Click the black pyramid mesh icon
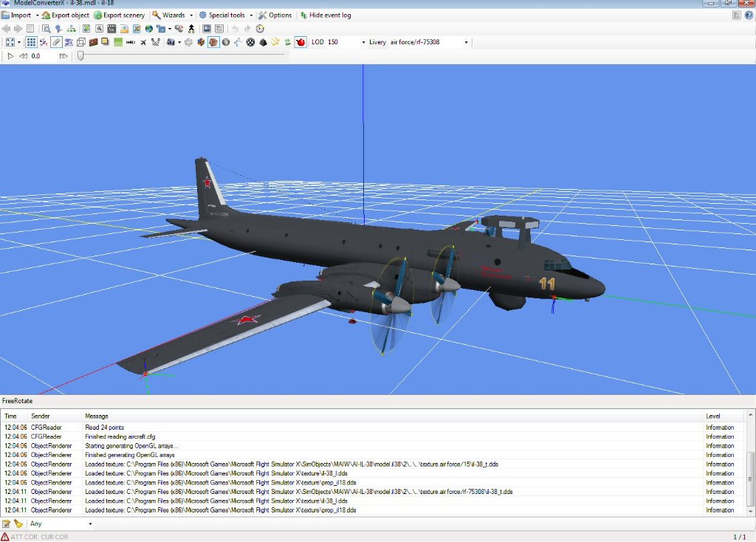Viewport: 756px width, 542px height. point(264,42)
